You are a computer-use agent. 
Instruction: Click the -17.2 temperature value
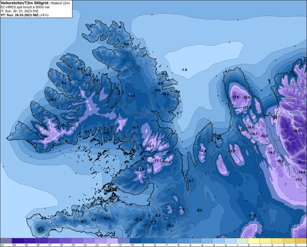(x=301, y=162)
